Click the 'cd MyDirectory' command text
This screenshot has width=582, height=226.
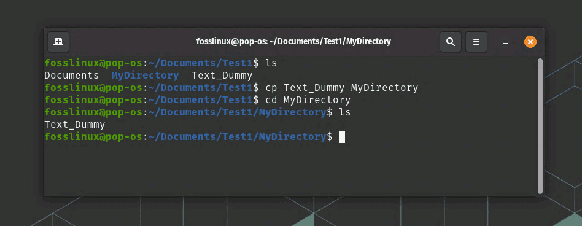pyautogui.click(x=308, y=100)
